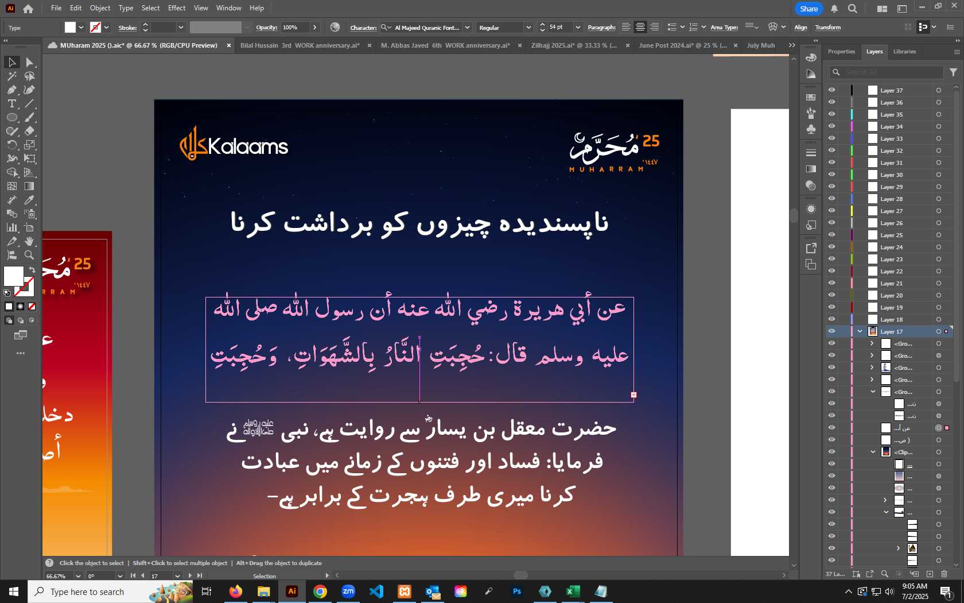Open the Illustrator Home screen
The height and width of the screenshot is (603, 964).
click(28, 8)
